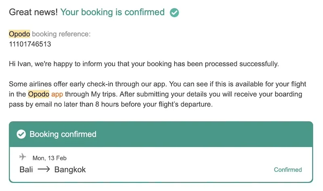Click the 'Great news!' text
Image resolution: width=323 pixels, height=191 pixels.
tap(33, 12)
